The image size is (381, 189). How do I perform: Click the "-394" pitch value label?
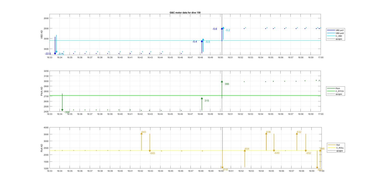[x=67, y=112]
